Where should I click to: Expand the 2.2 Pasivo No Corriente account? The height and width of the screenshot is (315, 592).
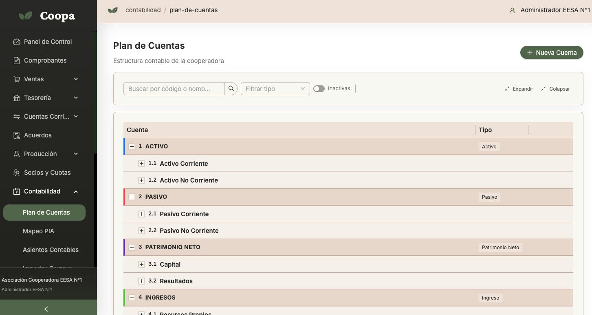point(141,230)
